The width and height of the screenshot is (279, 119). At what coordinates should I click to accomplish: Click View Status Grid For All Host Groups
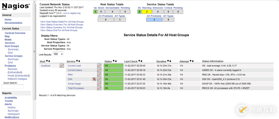(x=59, y=30)
